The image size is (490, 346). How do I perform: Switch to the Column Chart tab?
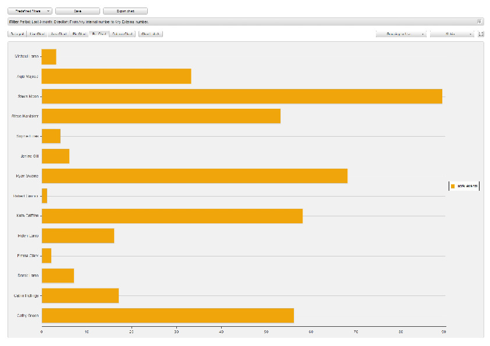click(x=122, y=34)
